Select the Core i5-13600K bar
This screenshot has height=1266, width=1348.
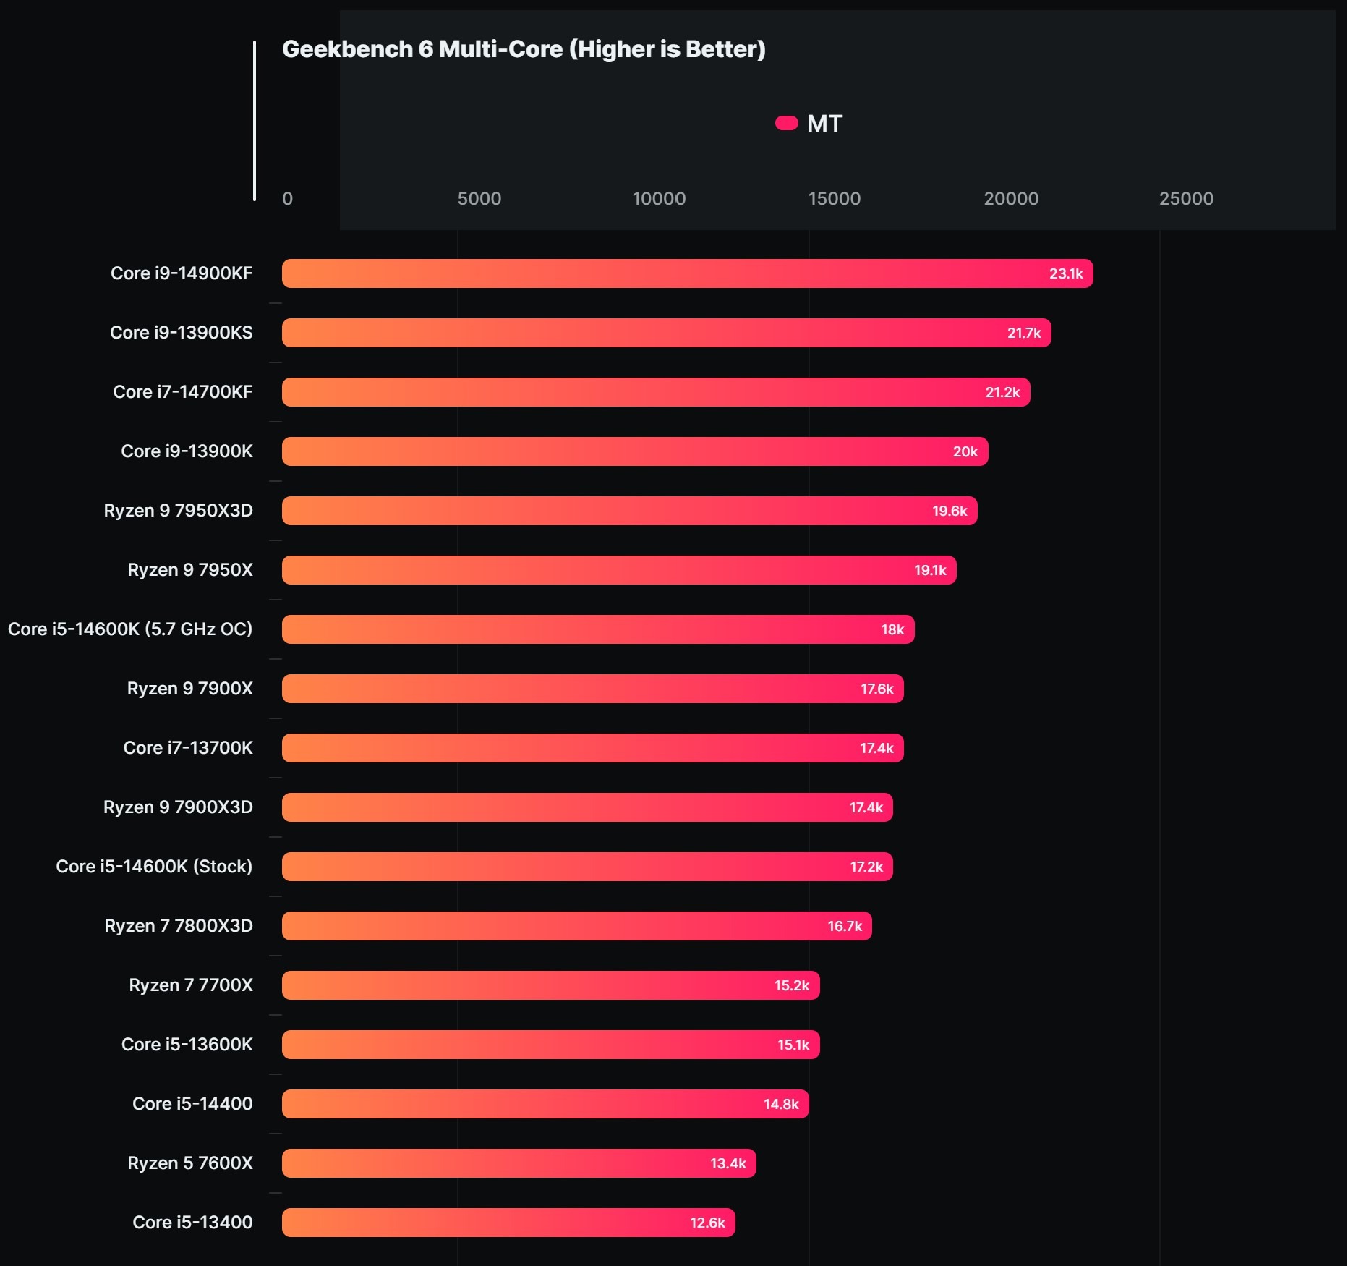(x=550, y=1045)
